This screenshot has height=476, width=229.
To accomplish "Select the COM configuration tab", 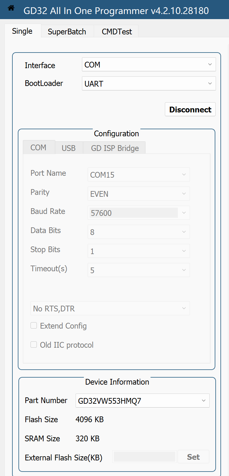I will [38, 147].
